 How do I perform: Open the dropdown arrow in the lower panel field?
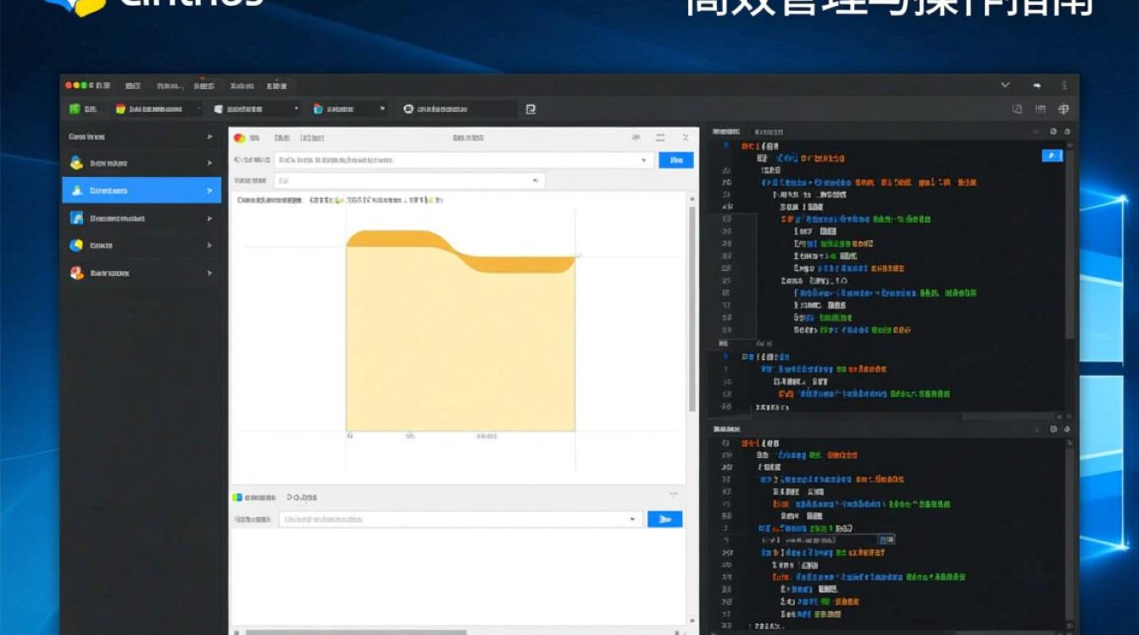pos(632,519)
